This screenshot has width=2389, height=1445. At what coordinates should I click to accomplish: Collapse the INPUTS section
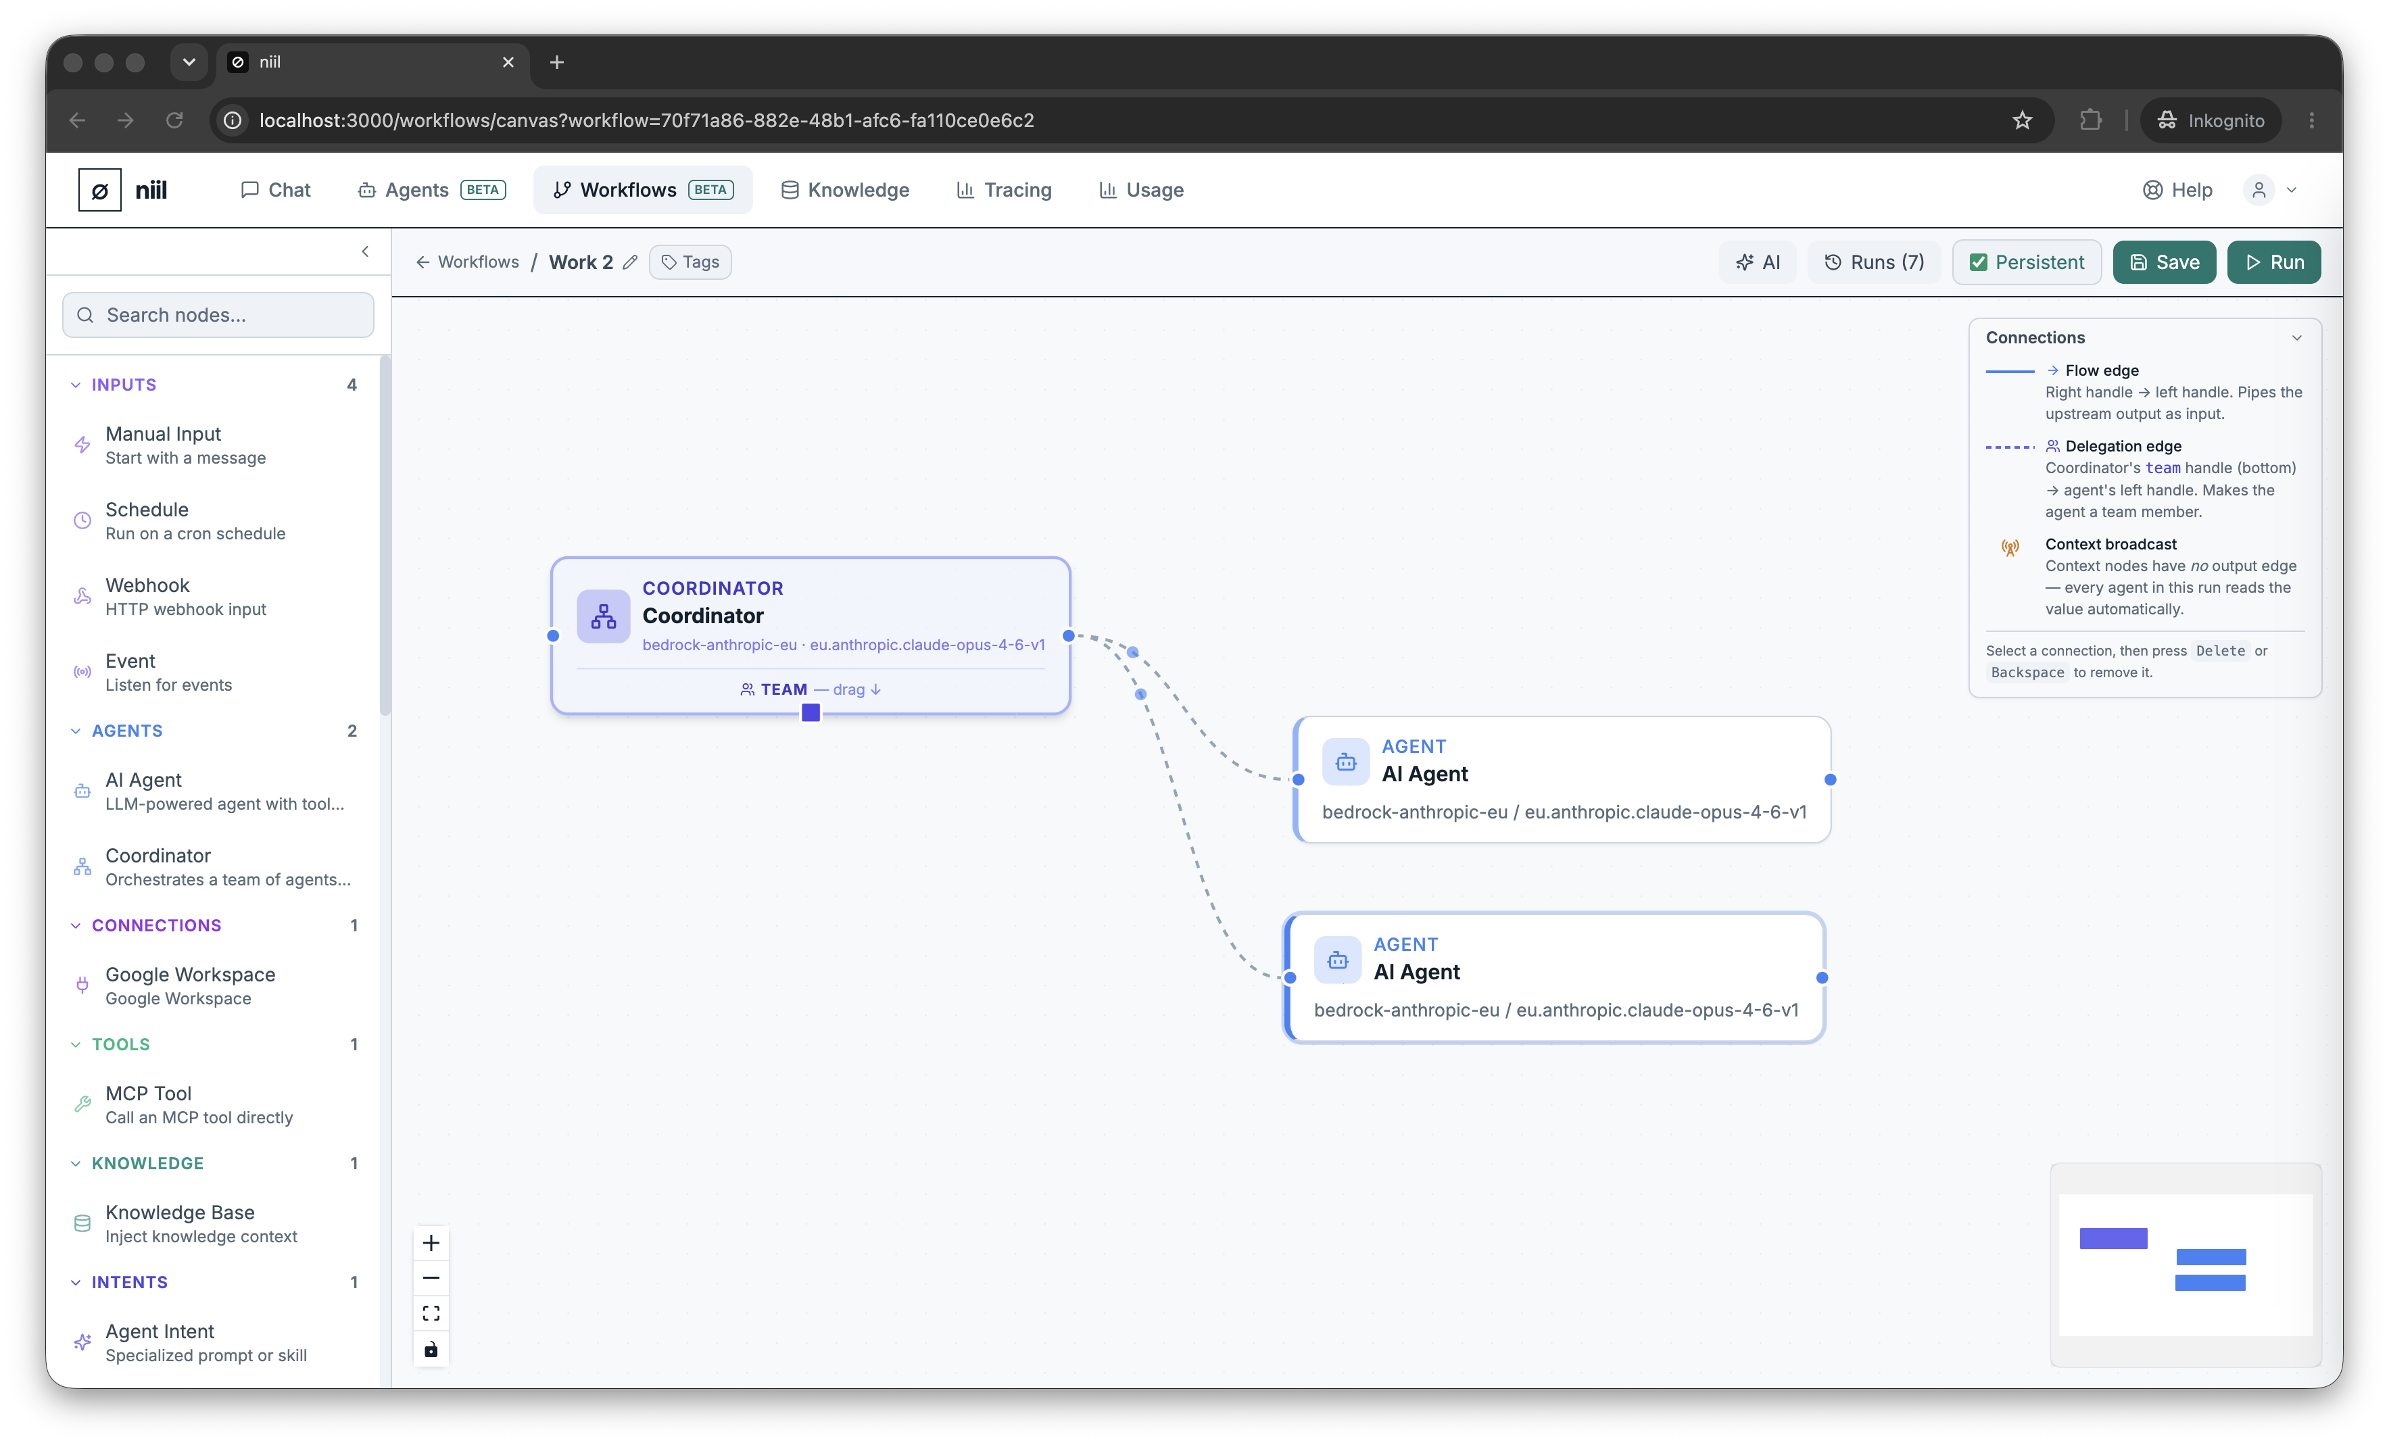(x=76, y=385)
